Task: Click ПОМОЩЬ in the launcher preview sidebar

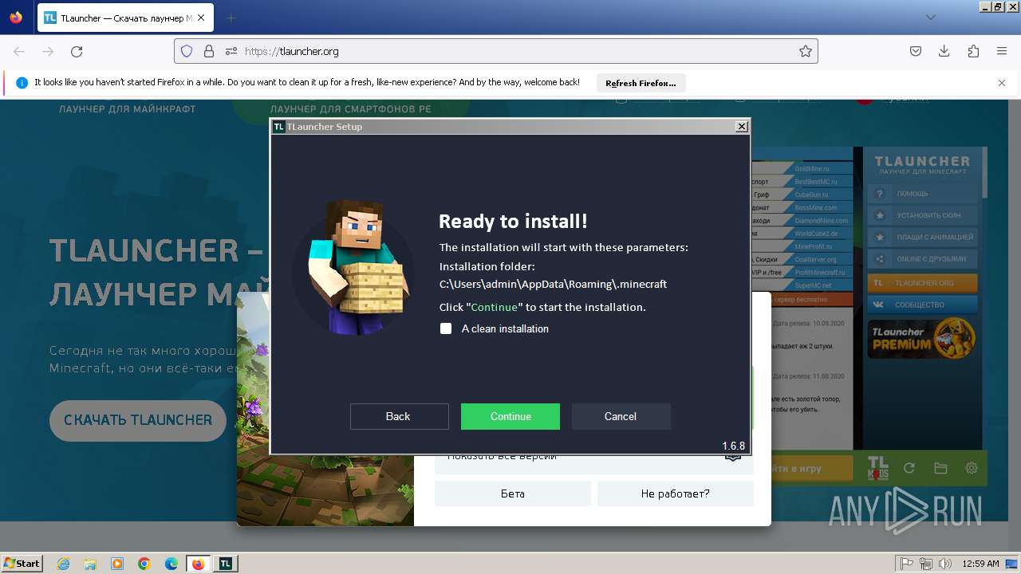Action: tap(922, 194)
